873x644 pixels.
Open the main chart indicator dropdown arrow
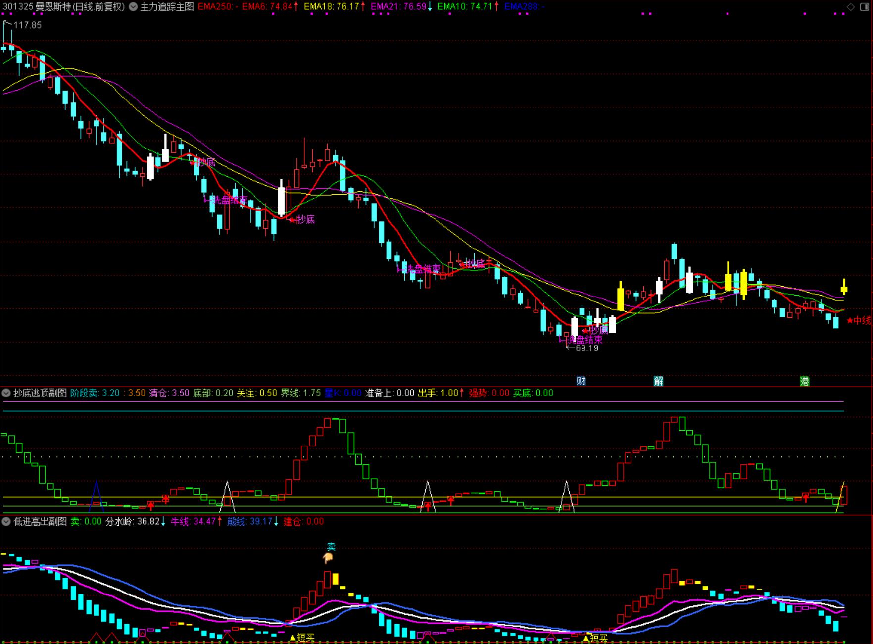click(x=134, y=7)
